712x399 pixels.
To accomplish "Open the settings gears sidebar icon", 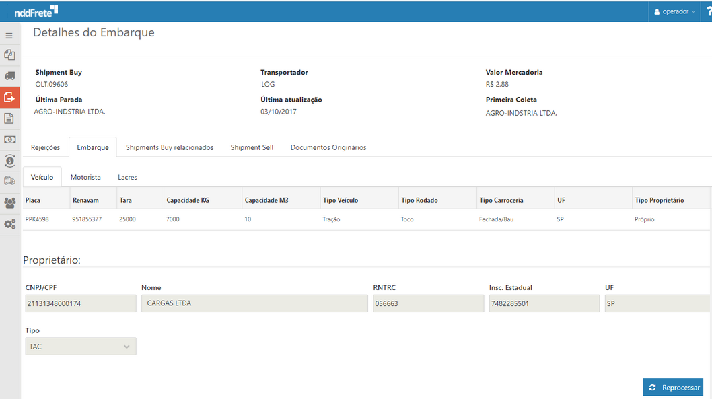I will tap(9, 224).
